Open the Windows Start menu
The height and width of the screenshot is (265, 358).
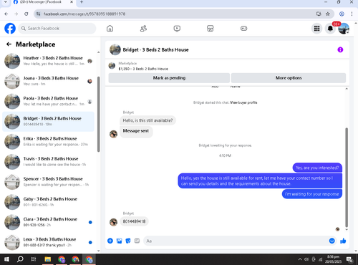6,259
